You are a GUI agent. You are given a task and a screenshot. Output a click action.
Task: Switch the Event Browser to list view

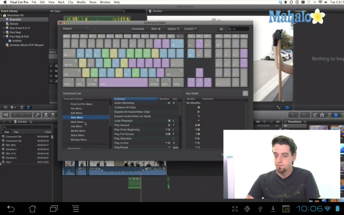[x=28, y=107]
